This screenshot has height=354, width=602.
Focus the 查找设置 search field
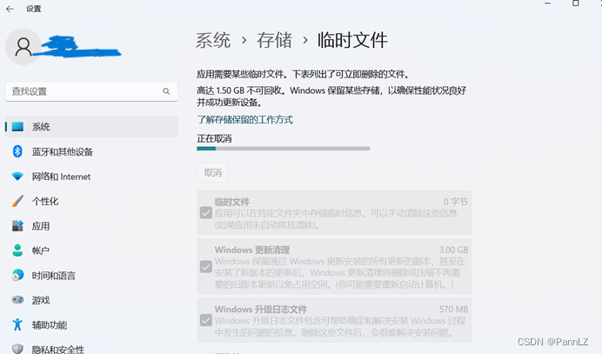pos(91,91)
